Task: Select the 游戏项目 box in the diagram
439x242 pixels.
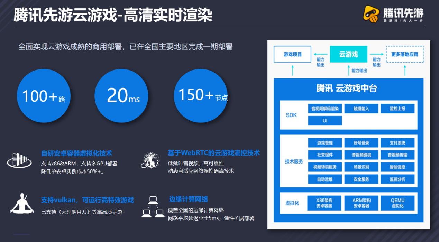Action: click(x=293, y=54)
